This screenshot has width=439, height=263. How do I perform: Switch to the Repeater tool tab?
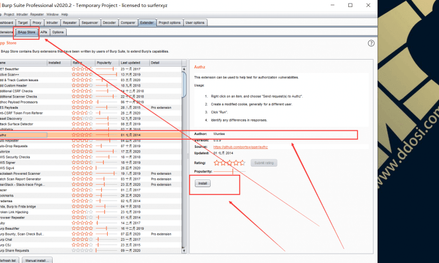pyautogui.click(x=70, y=23)
